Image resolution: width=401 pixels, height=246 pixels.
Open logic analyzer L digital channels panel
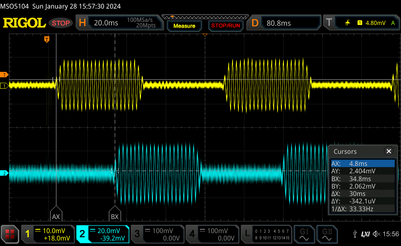(x=267, y=234)
